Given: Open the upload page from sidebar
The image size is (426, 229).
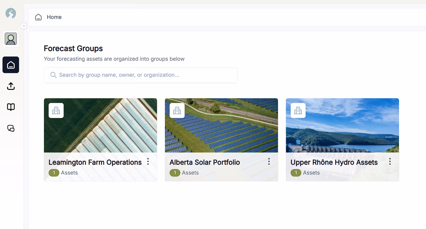Looking at the screenshot, I should pos(11,86).
